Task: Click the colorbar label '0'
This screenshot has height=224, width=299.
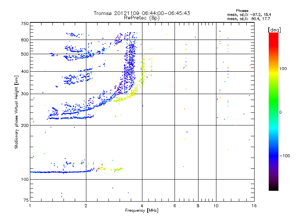Action: [280, 112]
